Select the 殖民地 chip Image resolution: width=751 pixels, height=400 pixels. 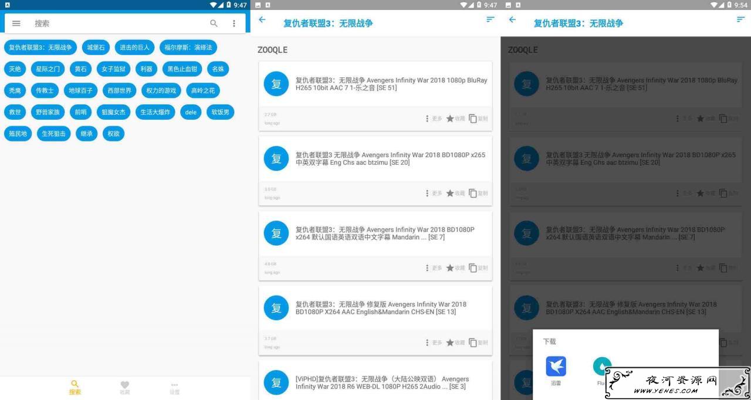tap(18, 134)
